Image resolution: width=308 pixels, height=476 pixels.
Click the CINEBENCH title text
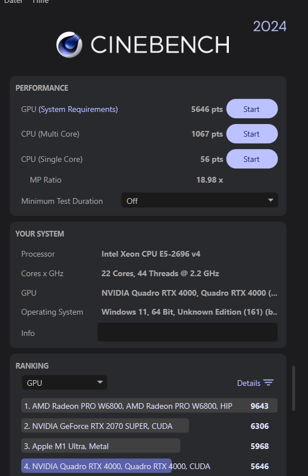click(x=160, y=45)
